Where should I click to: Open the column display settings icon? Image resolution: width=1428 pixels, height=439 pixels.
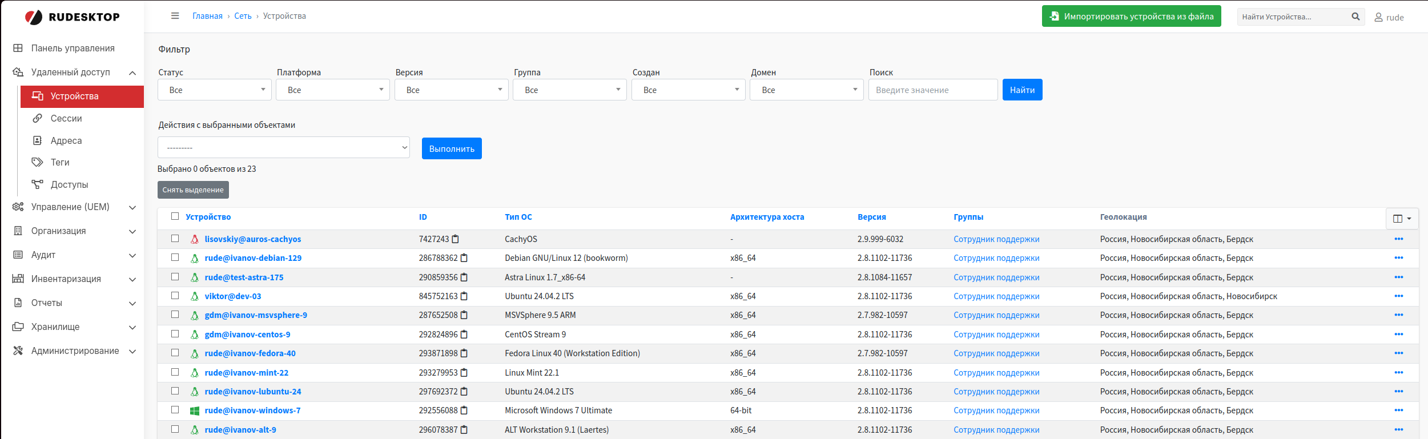pyautogui.click(x=1401, y=218)
